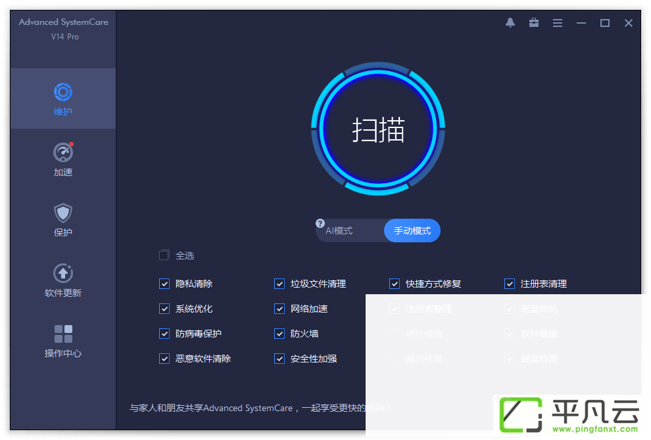The height and width of the screenshot is (440, 651).
Task: Open the 操作中心 action center grid icon
Action: coord(63,334)
